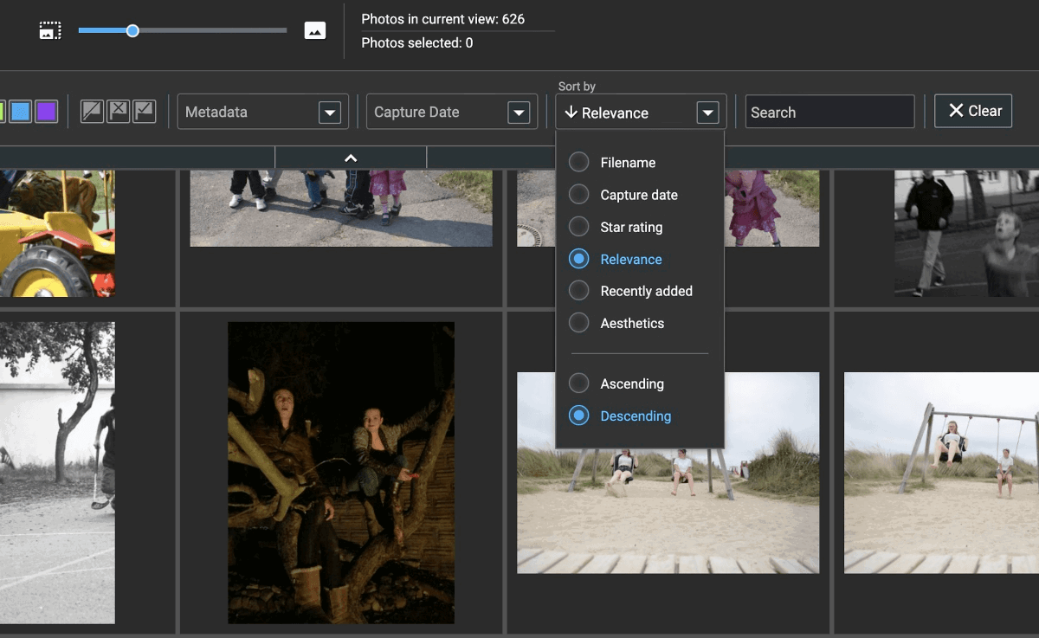Screen dimensions: 1039x638
Task: Select the pink dress child photo
Action: pos(772,208)
